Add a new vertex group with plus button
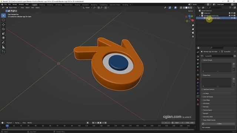Screen dimensions: 237x133 tap(234, 64)
